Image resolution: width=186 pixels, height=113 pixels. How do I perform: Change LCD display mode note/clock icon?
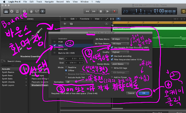(x=126, y=11)
